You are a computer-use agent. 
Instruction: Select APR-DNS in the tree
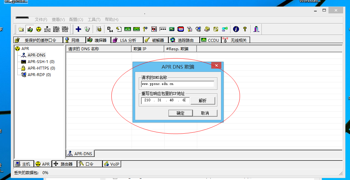point(36,55)
